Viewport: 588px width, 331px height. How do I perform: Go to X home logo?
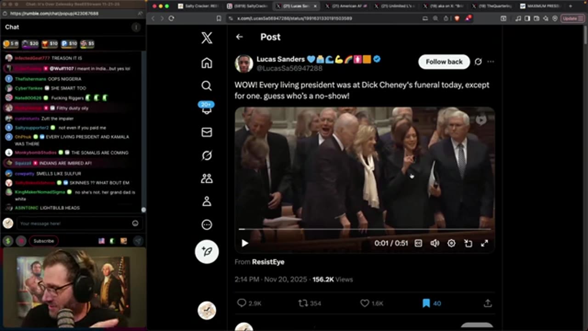point(207,38)
